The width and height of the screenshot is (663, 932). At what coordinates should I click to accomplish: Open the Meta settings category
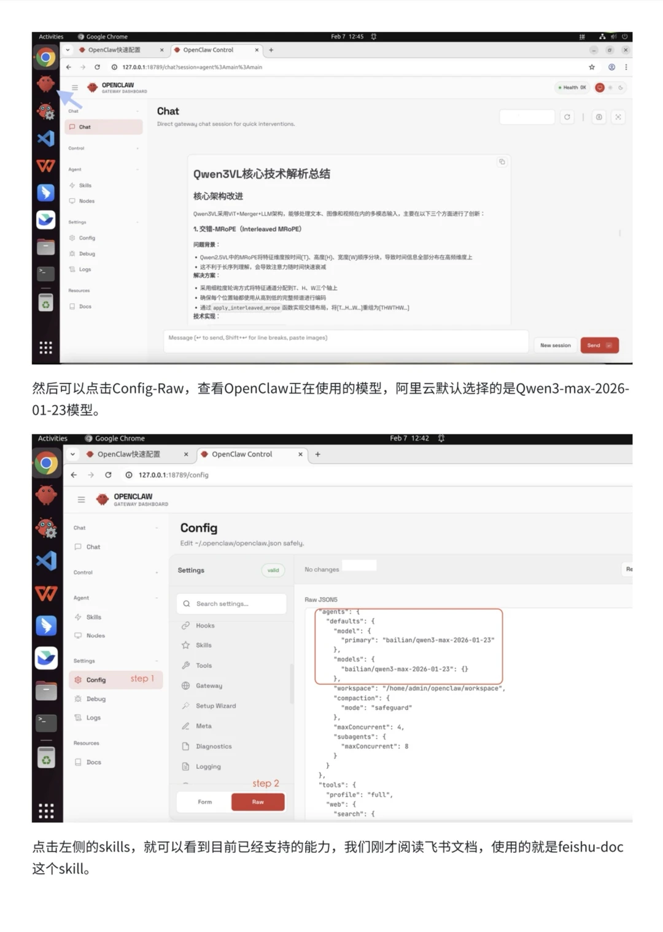231,726
